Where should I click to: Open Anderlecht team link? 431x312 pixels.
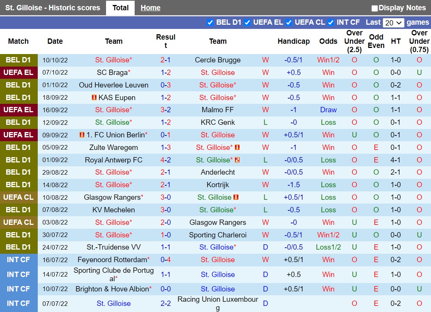[x=218, y=172]
